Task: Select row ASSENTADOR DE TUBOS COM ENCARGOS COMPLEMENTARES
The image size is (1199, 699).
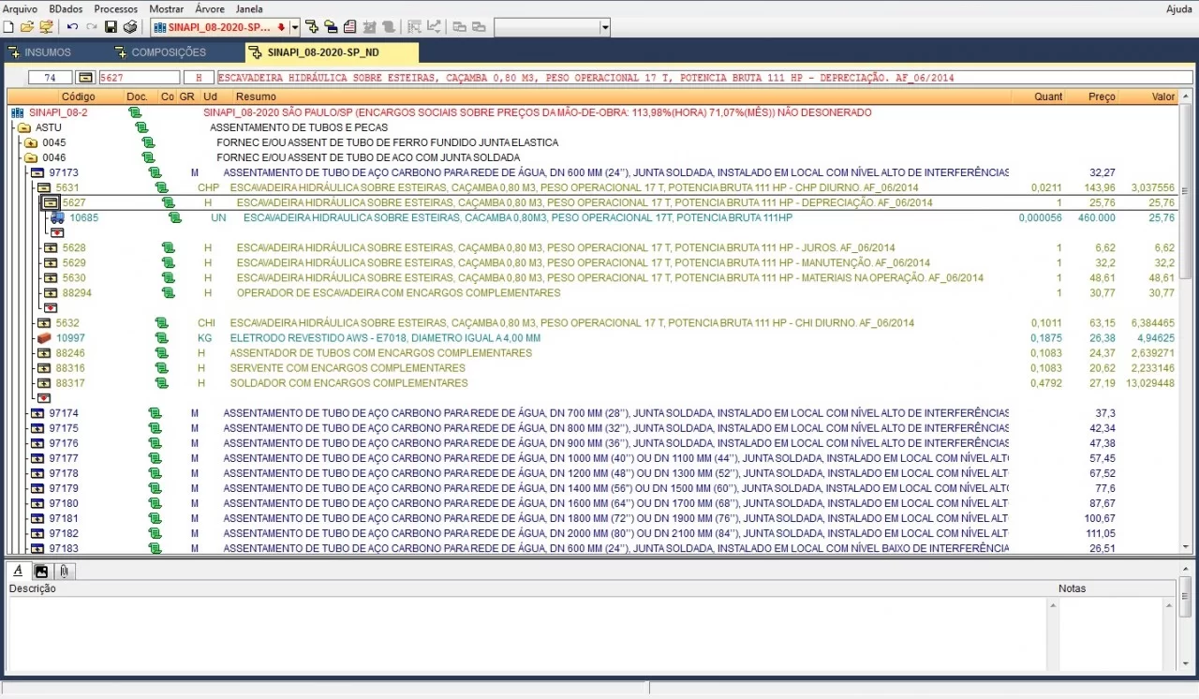Action: pyautogui.click(x=380, y=352)
